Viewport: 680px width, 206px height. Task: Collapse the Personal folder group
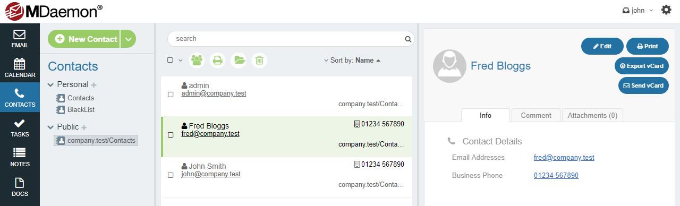click(x=51, y=84)
